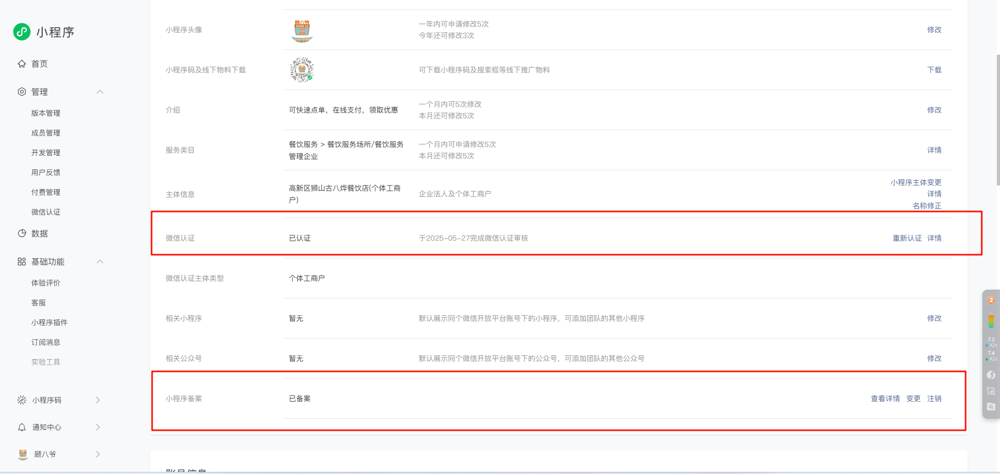Click the bell icon beside 通知中心
Viewport: 1000px width, 474px height.
point(22,427)
